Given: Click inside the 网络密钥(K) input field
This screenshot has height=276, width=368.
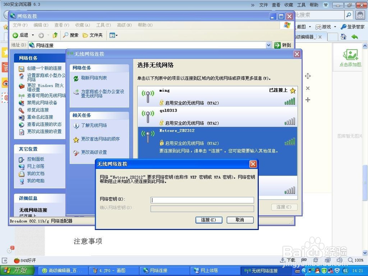Looking at the screenshot, I should point(202,200).
